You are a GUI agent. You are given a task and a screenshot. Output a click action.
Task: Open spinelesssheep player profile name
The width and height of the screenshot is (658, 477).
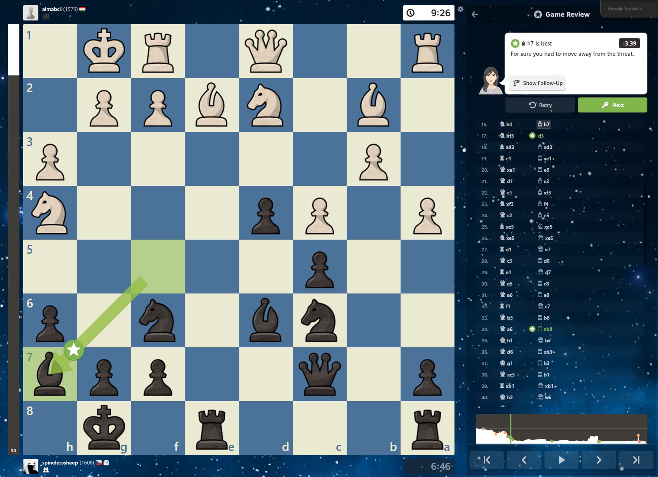point(60,463)
